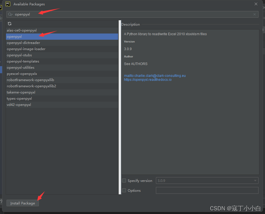Click the Options text input field
The width and height of the screenshot is (265, 214).
tap(207, 190)
